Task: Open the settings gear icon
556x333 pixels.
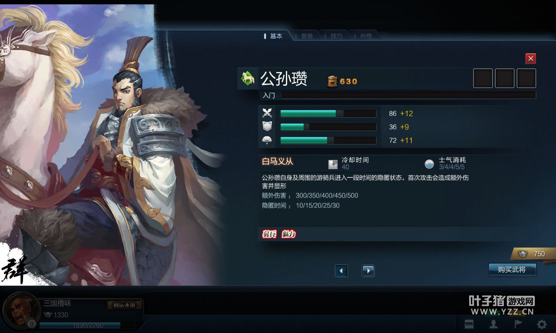Action: coord(542,324)
